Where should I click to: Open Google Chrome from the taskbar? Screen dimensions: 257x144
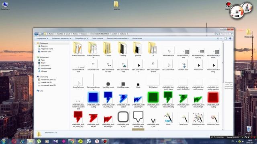(x=72, y=141)
